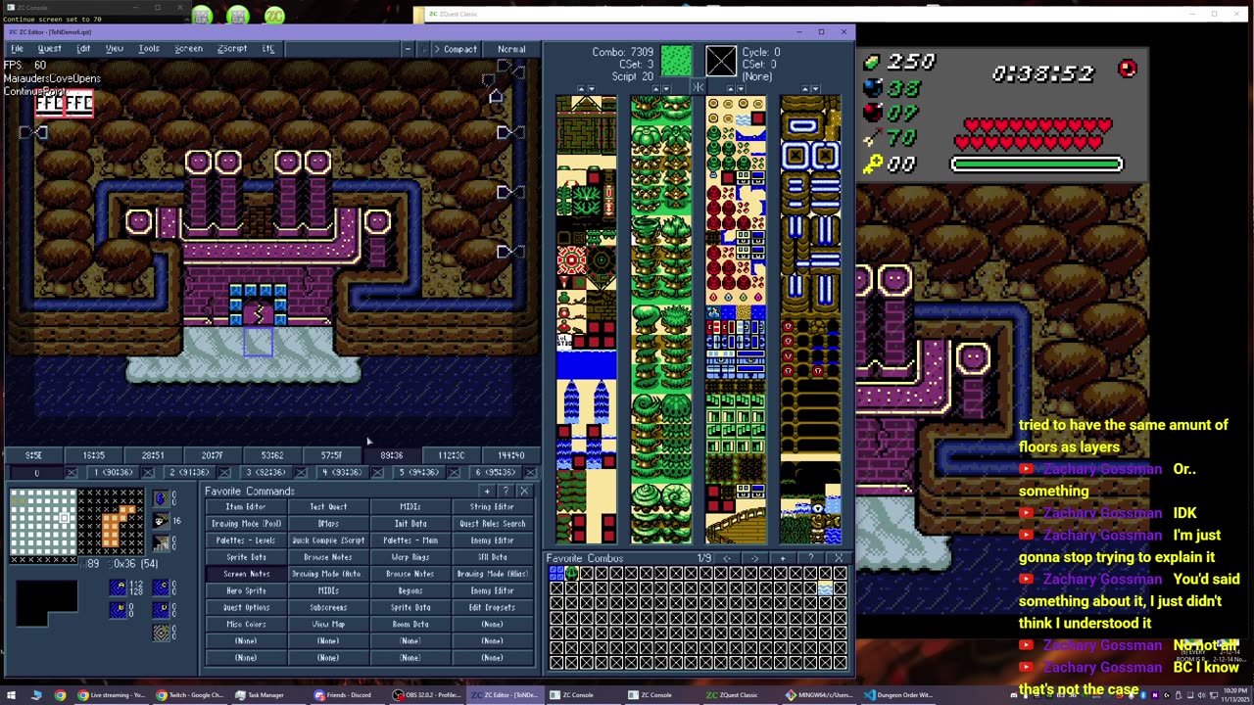Screen dimensions: 1254x705
Task: Select current screen on white minimap
Action: 66,517
